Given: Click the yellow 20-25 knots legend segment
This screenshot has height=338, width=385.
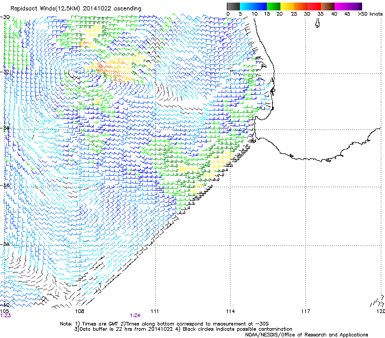Looking at the screenshot, I should (287, 6).
